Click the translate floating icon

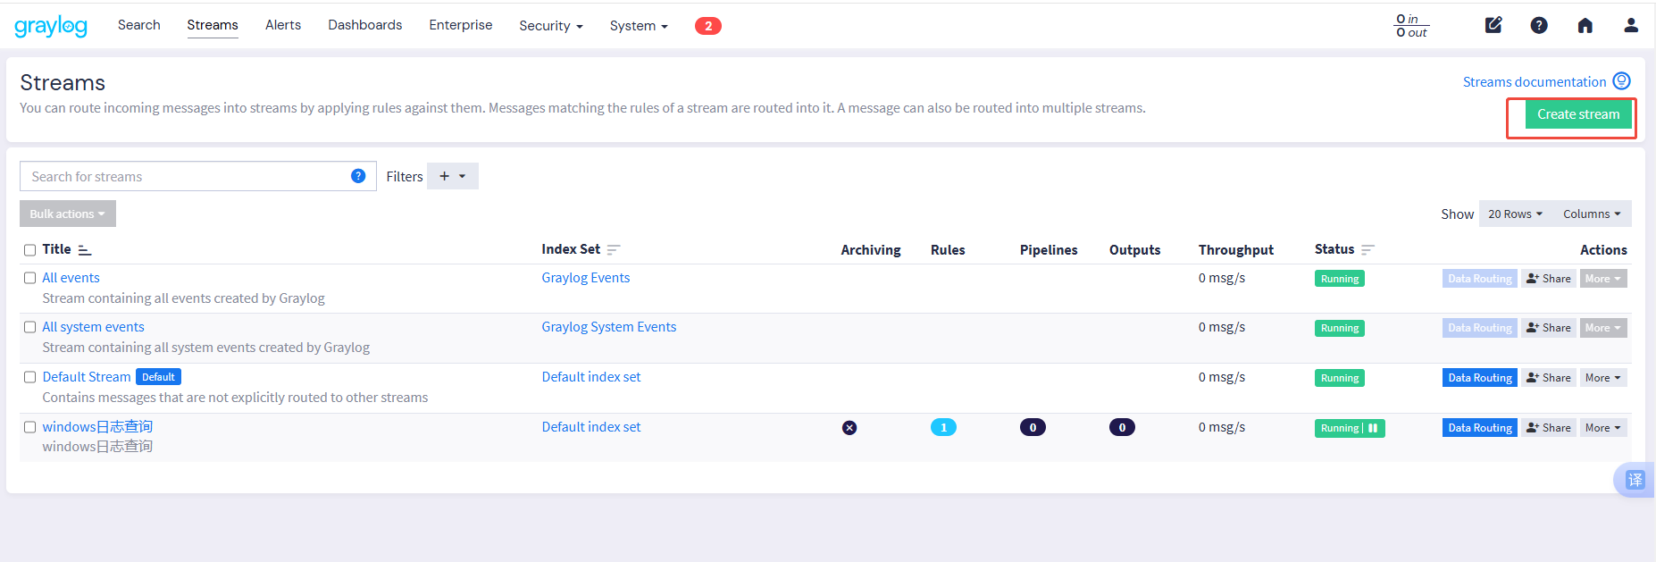(1635, 480)
